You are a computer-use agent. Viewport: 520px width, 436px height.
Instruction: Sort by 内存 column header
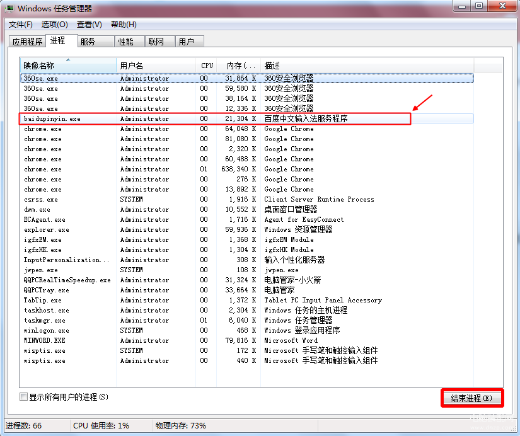pos(239,66)
